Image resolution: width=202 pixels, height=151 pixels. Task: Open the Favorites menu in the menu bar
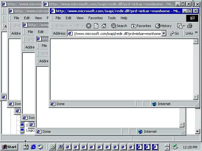click(x=95, y=18)
